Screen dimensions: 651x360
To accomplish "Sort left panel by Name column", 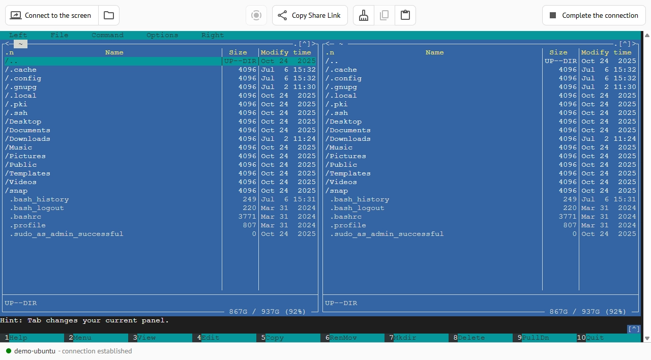I will point(114,52).
